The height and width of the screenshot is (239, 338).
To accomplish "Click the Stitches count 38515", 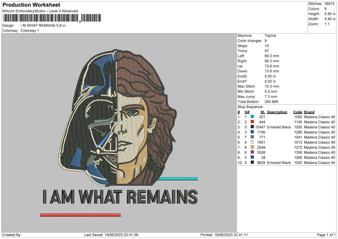I will click(x=330, y=3).
